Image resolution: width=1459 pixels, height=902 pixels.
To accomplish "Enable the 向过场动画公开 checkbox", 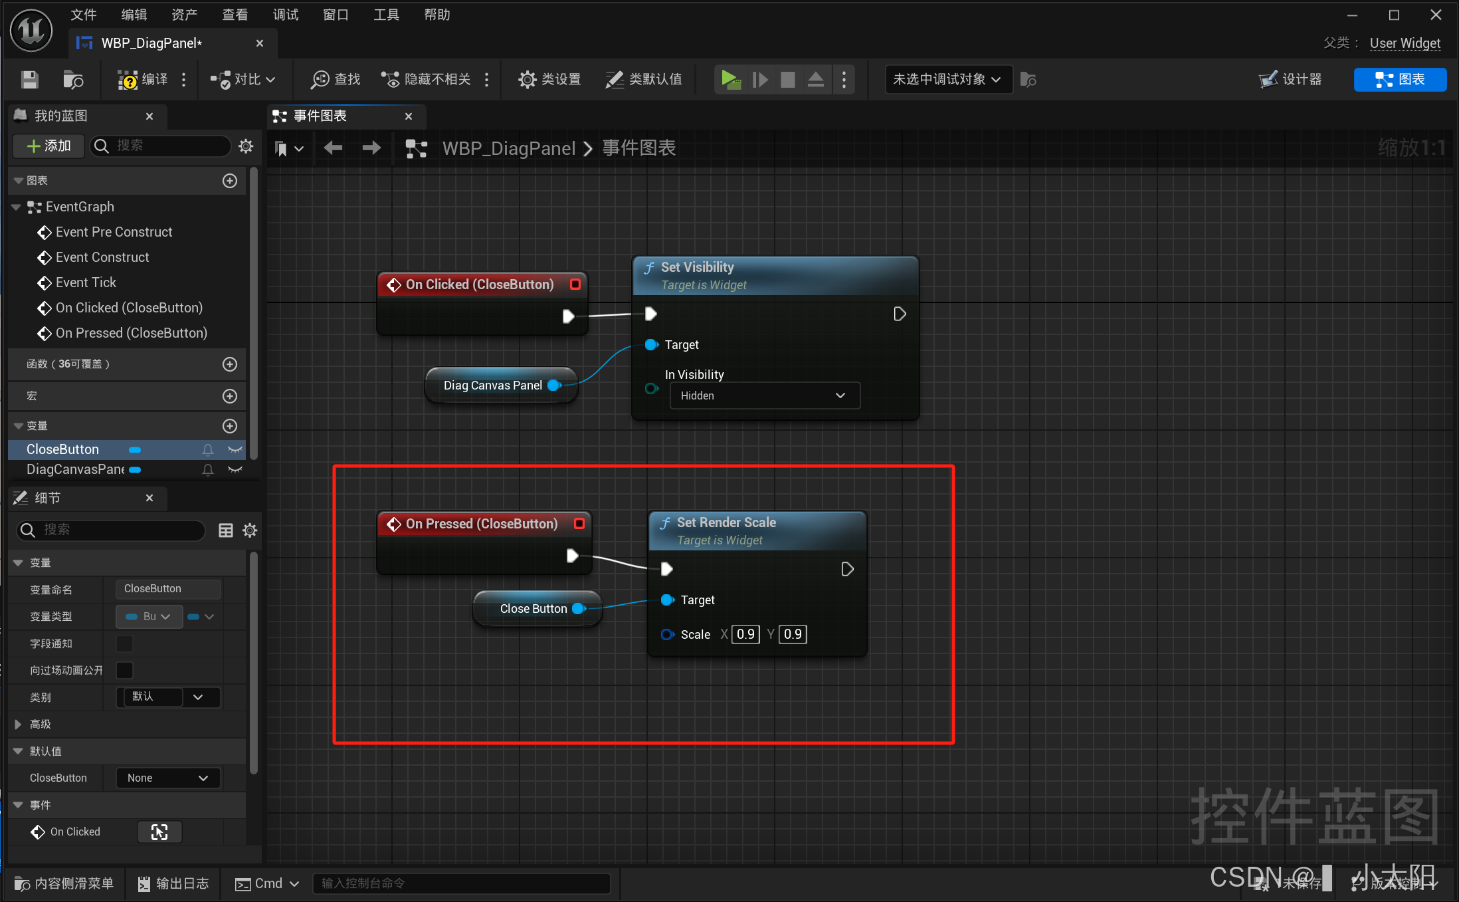I will 124,670.
